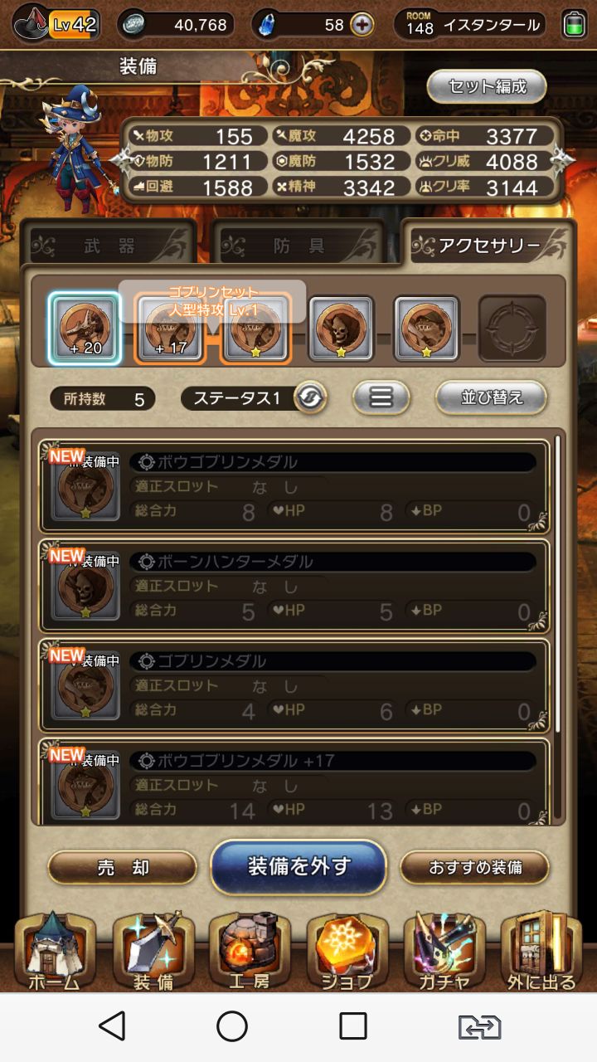Click the 売却 sell button
Screen dimensions: 597x1062
tap(123, 868)
